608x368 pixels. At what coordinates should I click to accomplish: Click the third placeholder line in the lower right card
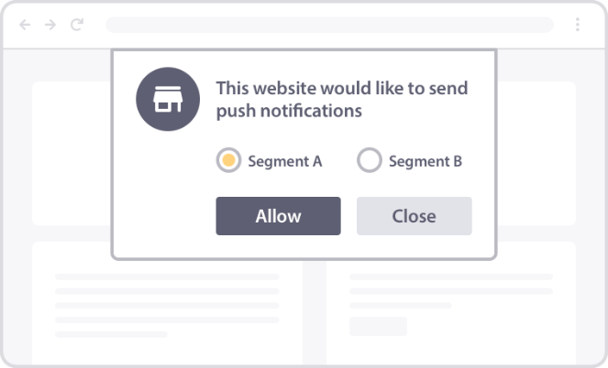click(x=400, y=305)
